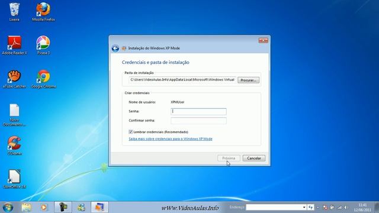
Task: Open the Mozilla Firefox desktop shortcut
Action: pyautogui.click(x=43, y=12)
